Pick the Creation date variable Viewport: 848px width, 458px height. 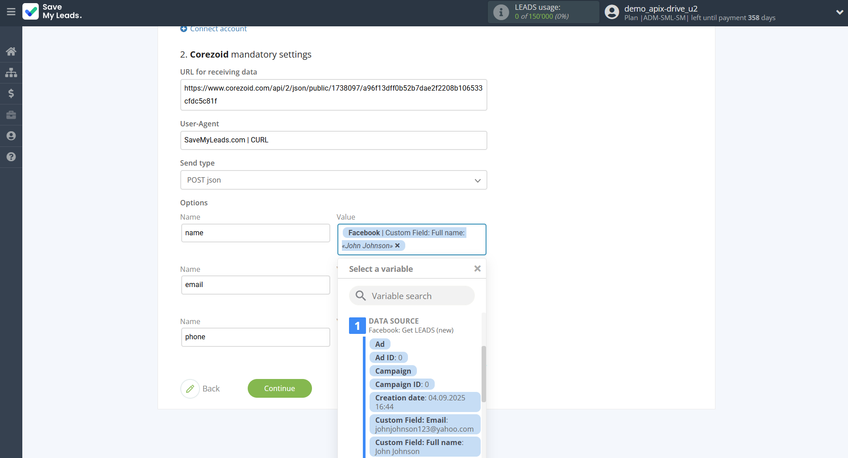click(x=424, y=402)
